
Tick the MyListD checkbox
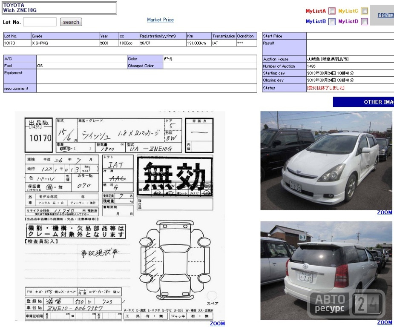tap(365, 22)
